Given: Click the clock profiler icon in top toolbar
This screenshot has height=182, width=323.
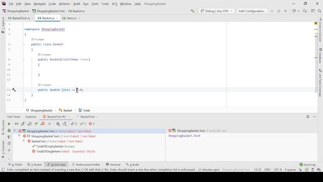Looking at the screenshot, I should (x=305, y=11).
